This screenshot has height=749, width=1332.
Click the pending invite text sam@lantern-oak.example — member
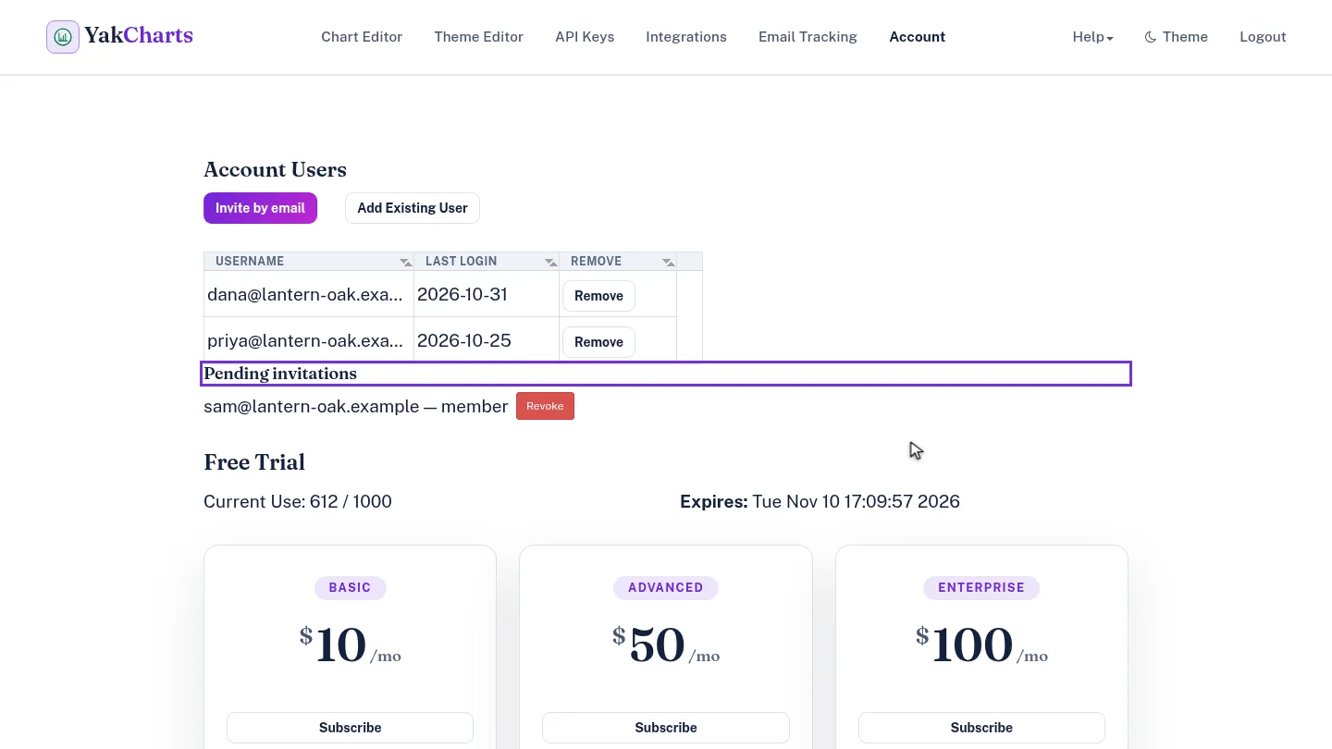point(355,406)
